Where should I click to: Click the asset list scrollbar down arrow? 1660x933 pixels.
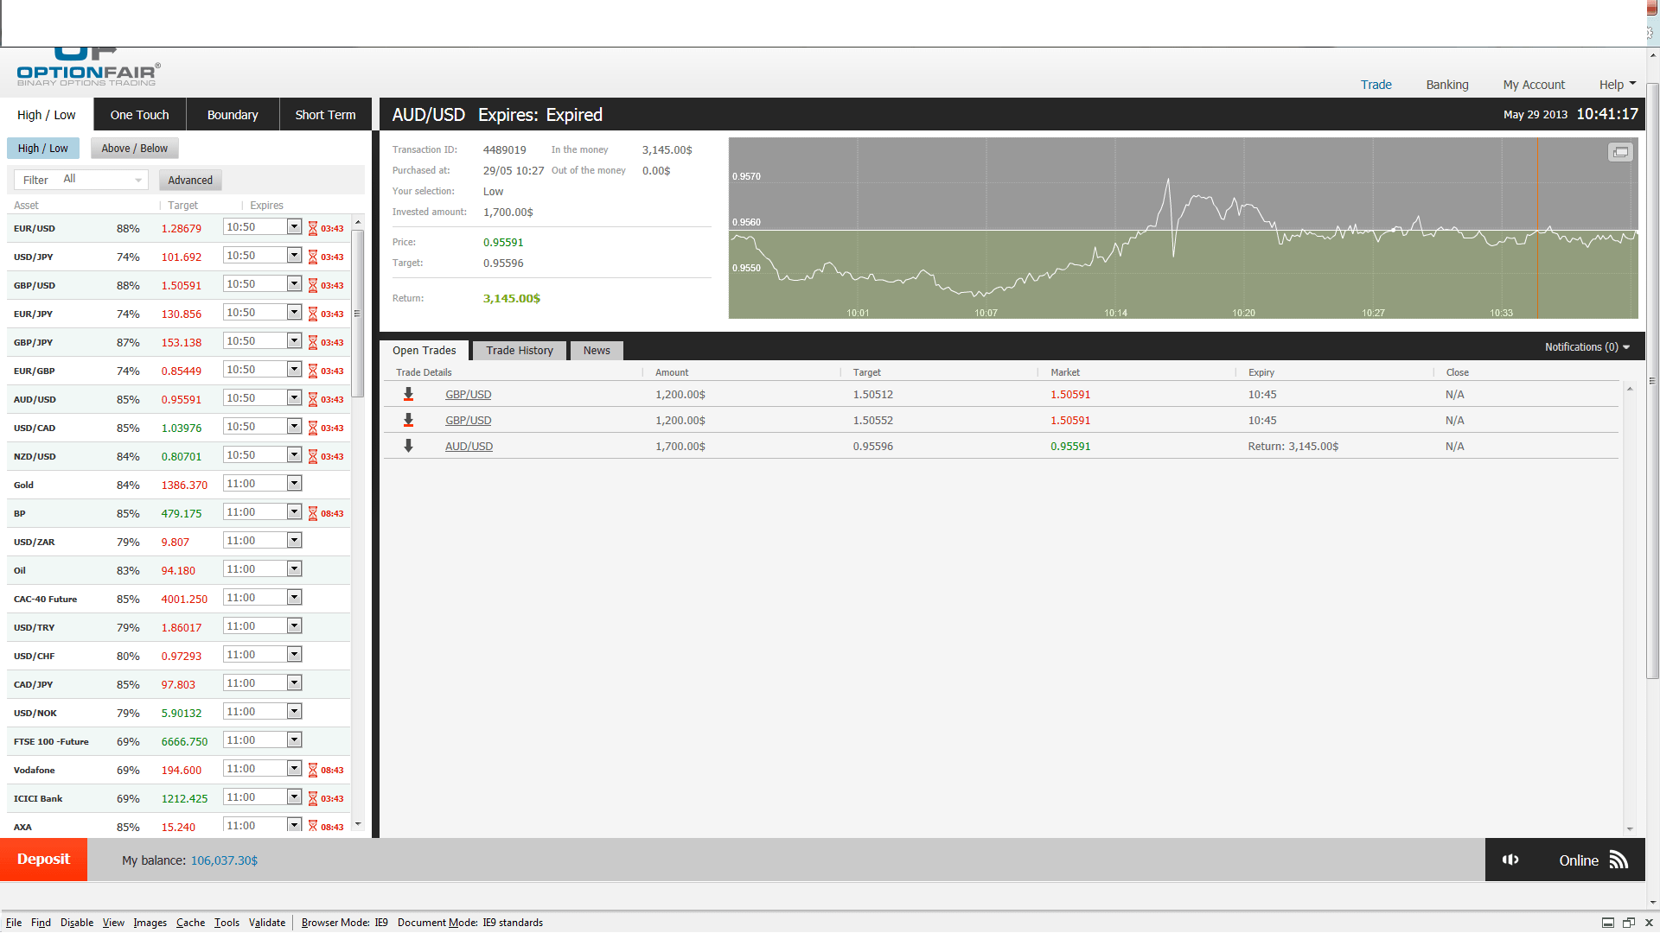tap(358, 824)
